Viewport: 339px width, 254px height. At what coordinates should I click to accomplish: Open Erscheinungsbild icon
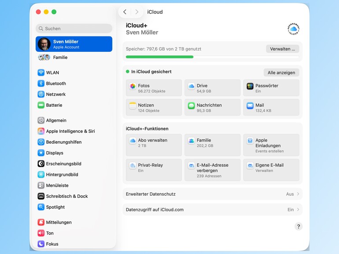pyautogui.click(x=41, y=163)
